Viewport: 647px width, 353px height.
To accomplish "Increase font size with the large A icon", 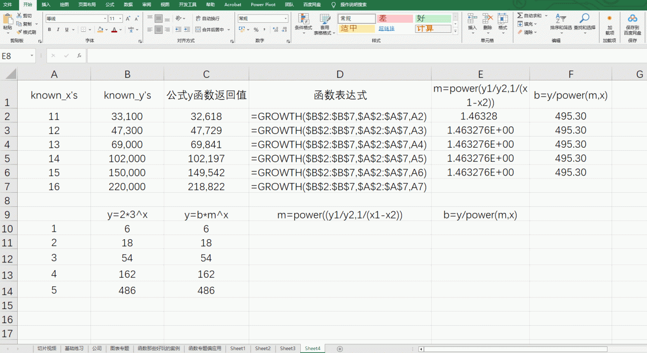I will tap(128, 19).
